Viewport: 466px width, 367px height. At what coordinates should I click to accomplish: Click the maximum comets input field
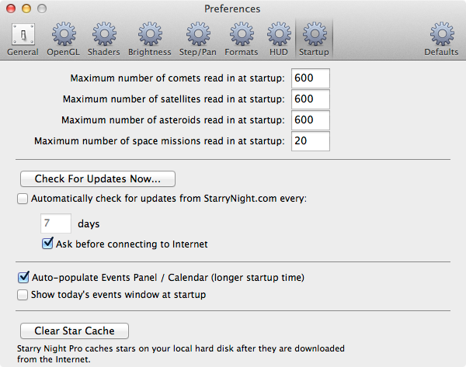click(311, 78)
